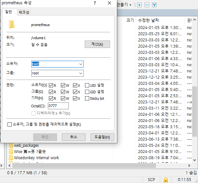Screen dimensions: 198x183
Task: Toggle group W permission checkbox
Action: click(63, 92)
